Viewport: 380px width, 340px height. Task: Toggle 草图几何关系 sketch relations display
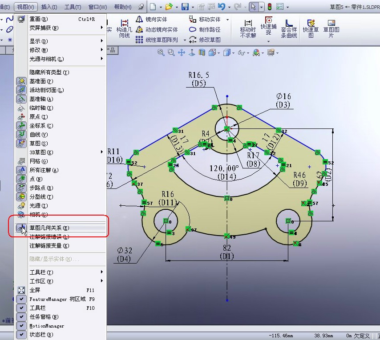[61, 228]
